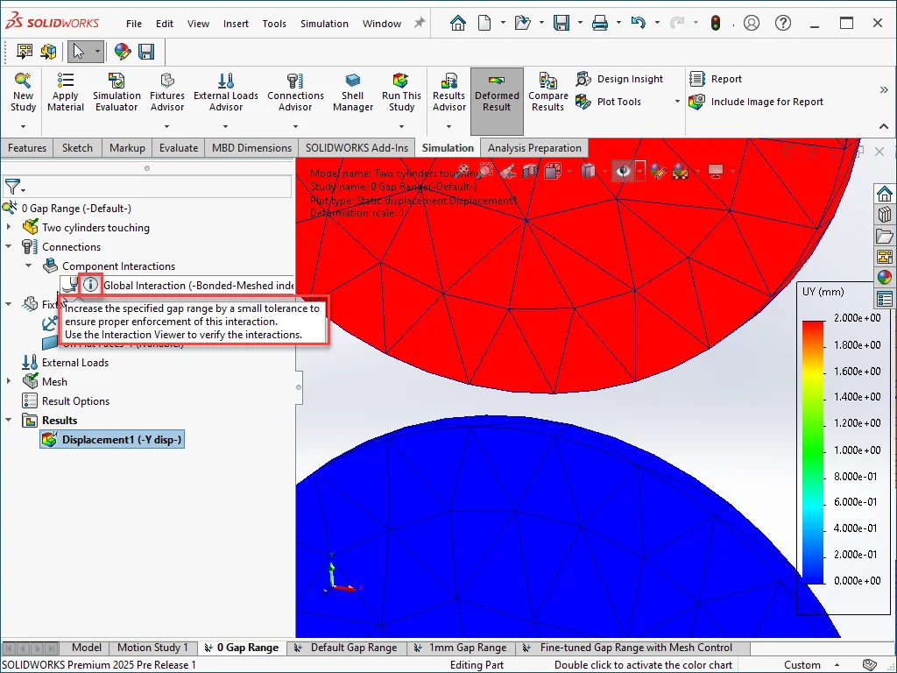Open Compare Results tool
Image resolution: width=897 pixels, height=673 pixels.
point(547,92)
